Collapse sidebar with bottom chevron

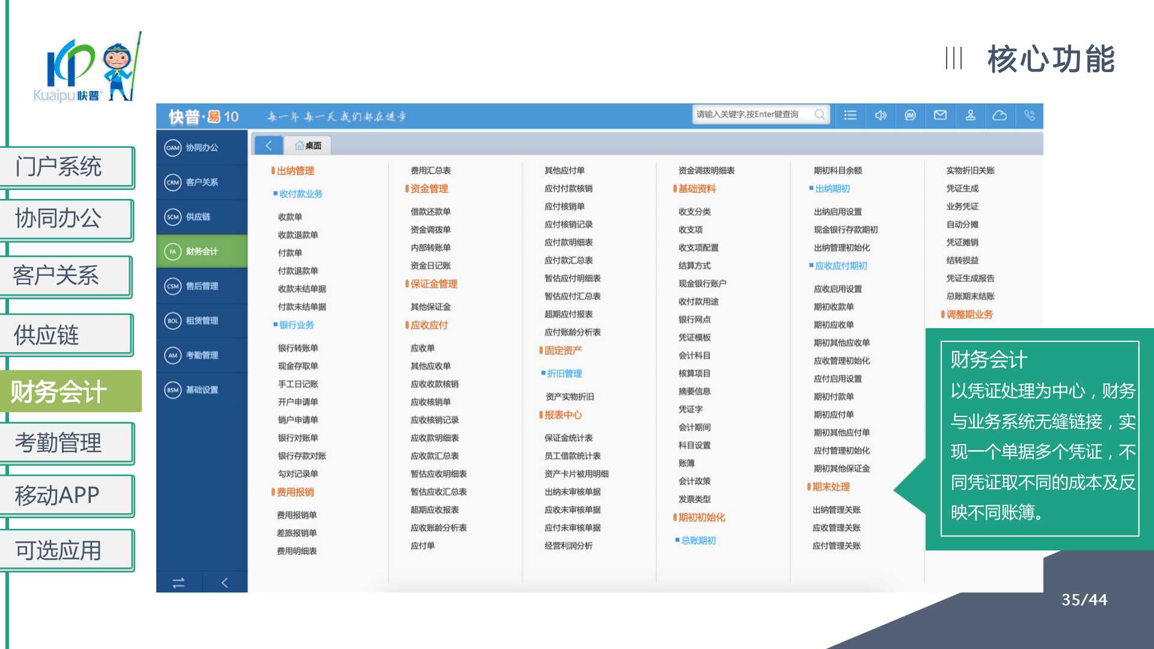point(225,582)
